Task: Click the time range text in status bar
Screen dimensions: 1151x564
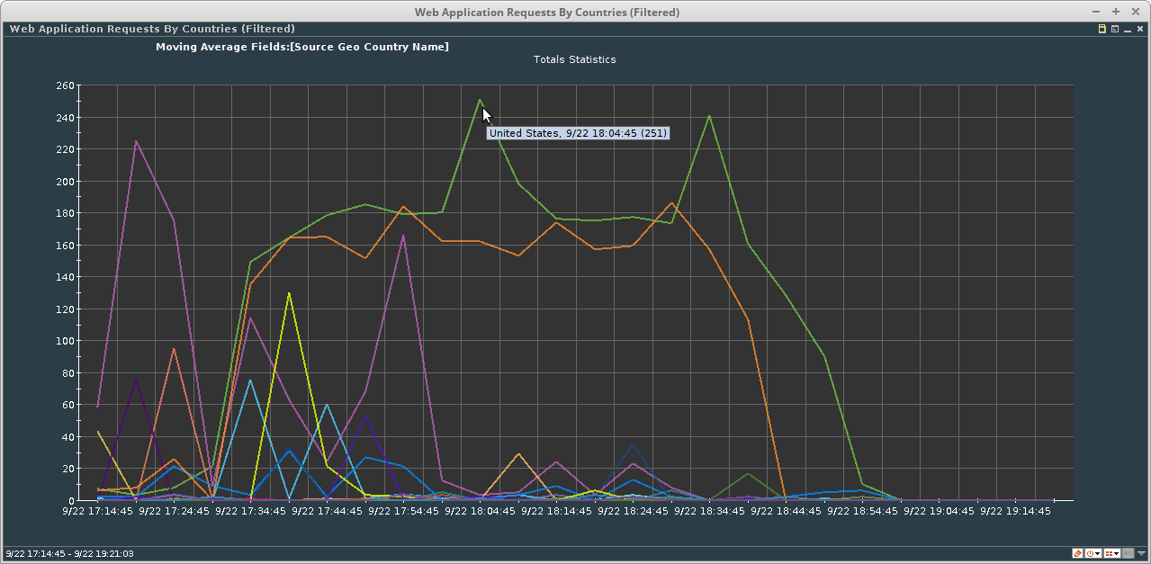Action: tap(70, 553)
